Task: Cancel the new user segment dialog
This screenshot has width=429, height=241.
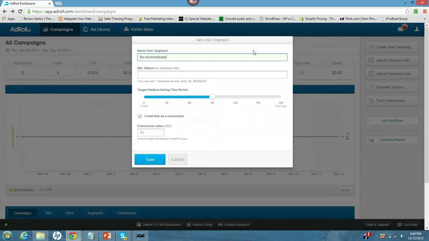Action: [x=178, y=159]
